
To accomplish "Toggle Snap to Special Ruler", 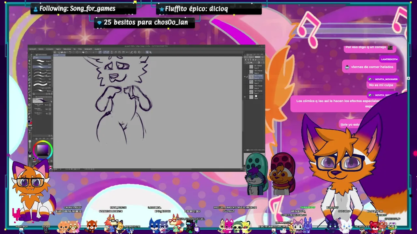I will 105,52.
